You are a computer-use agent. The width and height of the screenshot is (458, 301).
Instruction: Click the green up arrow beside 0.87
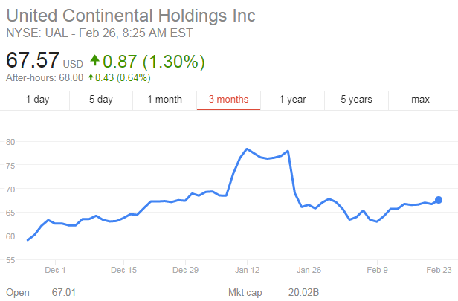point(94,61)
